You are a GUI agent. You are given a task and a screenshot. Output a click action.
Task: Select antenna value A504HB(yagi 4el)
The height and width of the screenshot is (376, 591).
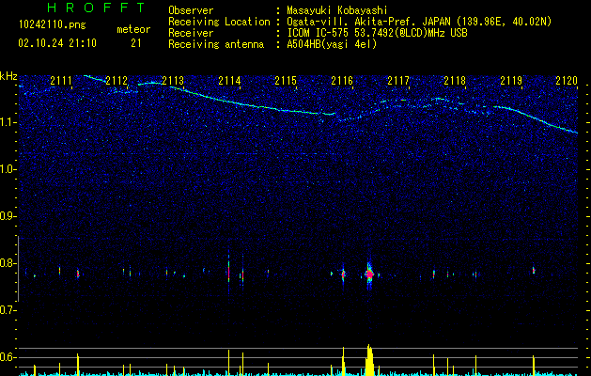pos(332,44)
